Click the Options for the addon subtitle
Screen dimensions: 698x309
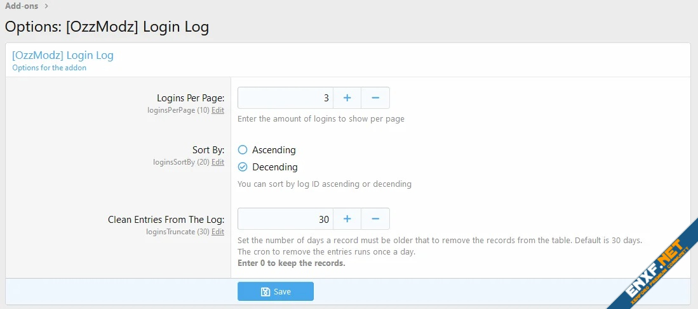pyautogui.click(x=50, y=68)
